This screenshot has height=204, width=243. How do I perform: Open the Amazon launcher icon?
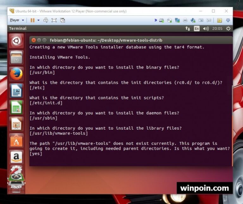[16, 157]
